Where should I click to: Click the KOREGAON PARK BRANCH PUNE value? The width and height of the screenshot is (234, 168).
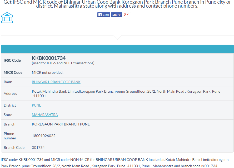point(61,124)
